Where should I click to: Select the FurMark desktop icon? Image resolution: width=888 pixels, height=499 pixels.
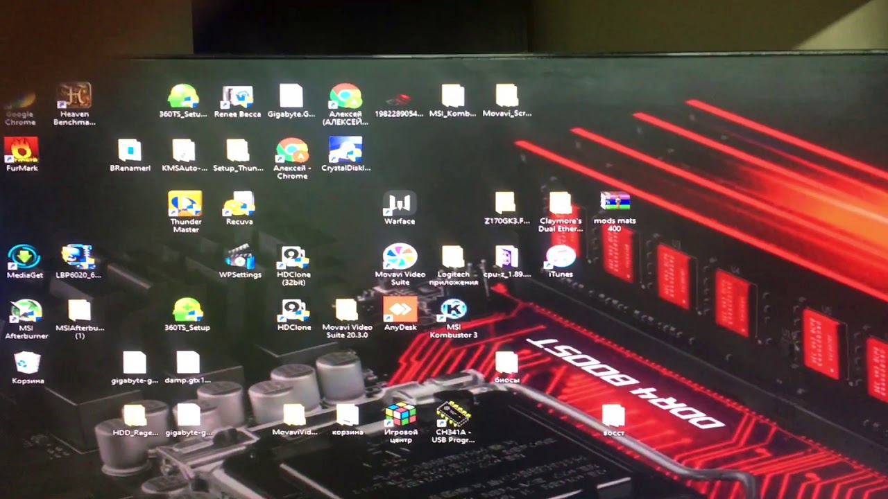click(x=22, y=154)
